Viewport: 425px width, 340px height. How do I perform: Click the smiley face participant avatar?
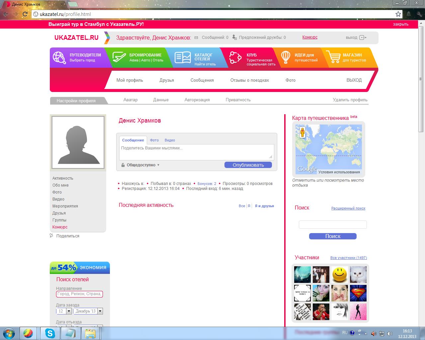point(340,274)
